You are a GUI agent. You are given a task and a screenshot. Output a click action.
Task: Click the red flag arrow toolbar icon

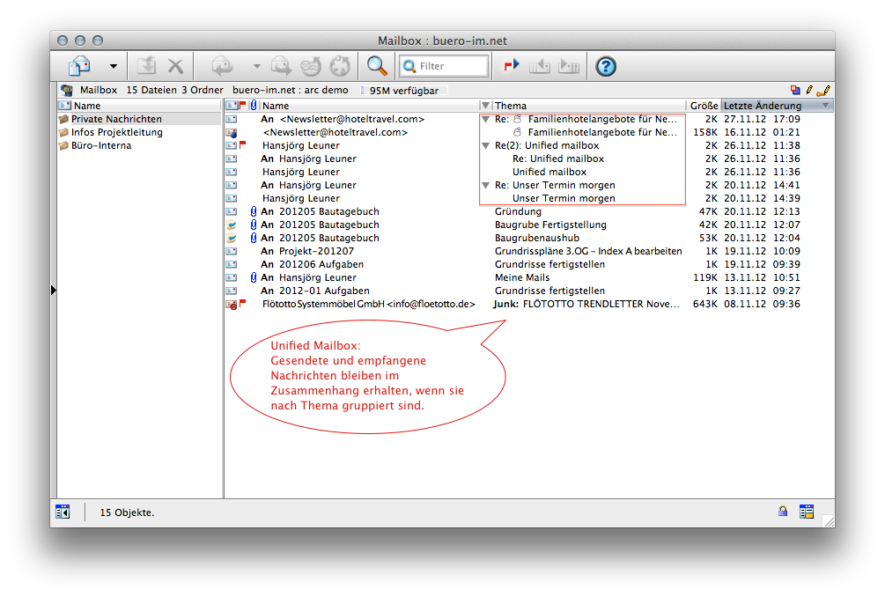tap(512, 66)
